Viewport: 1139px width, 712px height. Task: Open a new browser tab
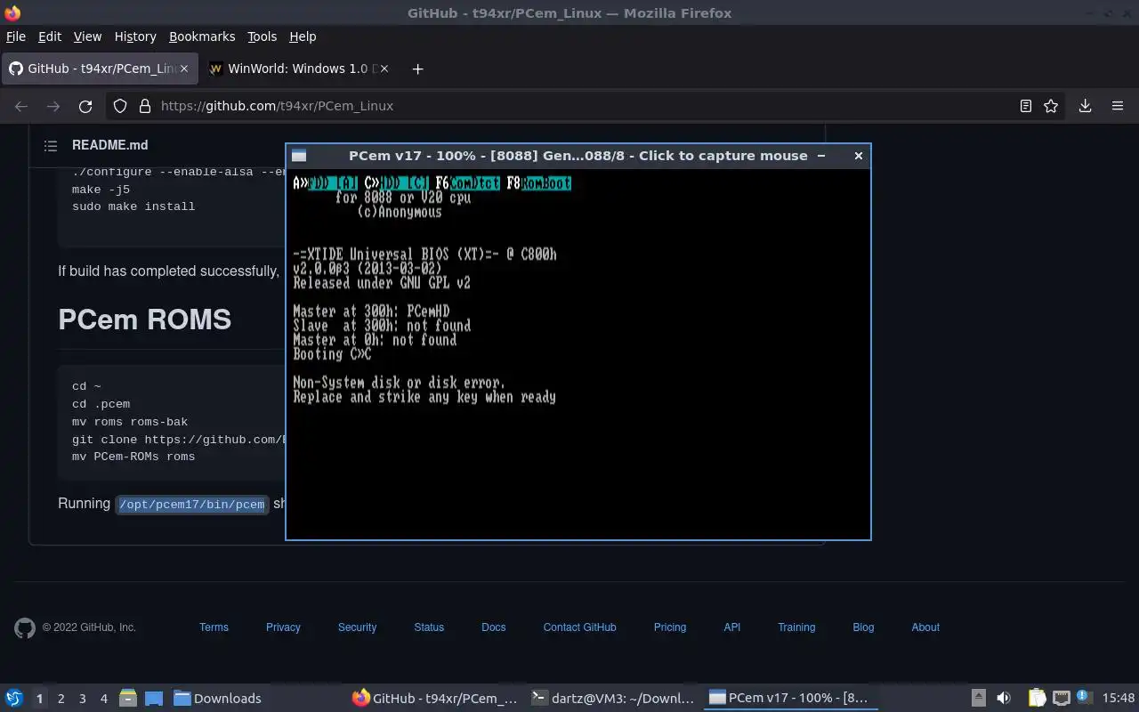417,69
